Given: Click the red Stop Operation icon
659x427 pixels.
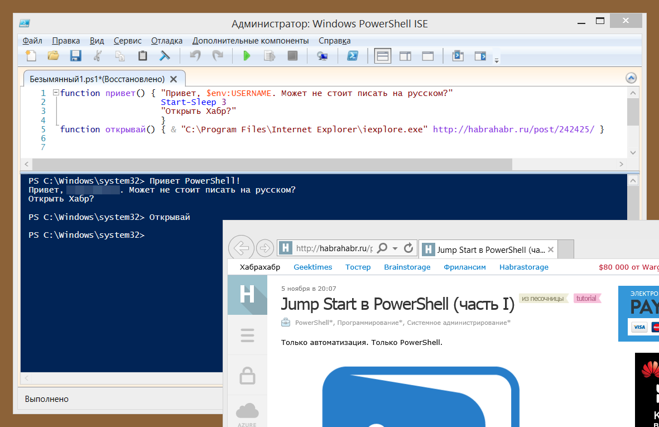Looking at the screenshot, I should pyautogui.click(x=292, y=56).
